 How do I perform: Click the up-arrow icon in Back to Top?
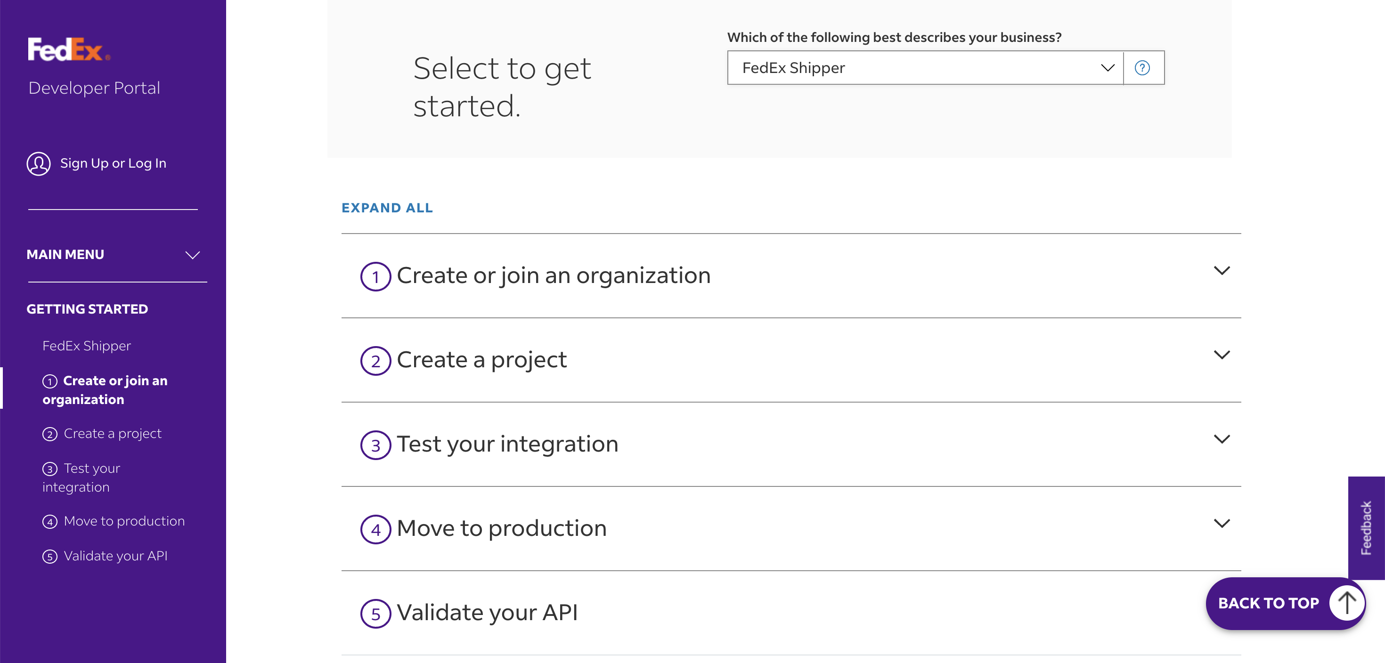[x=1346, y=603]
